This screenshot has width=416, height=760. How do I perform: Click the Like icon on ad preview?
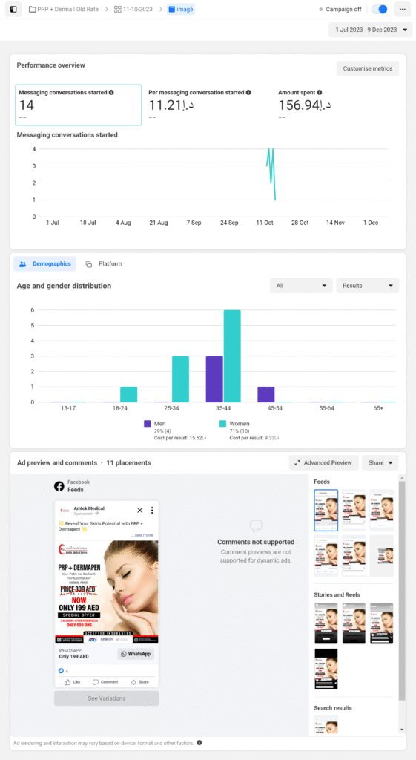67,681
